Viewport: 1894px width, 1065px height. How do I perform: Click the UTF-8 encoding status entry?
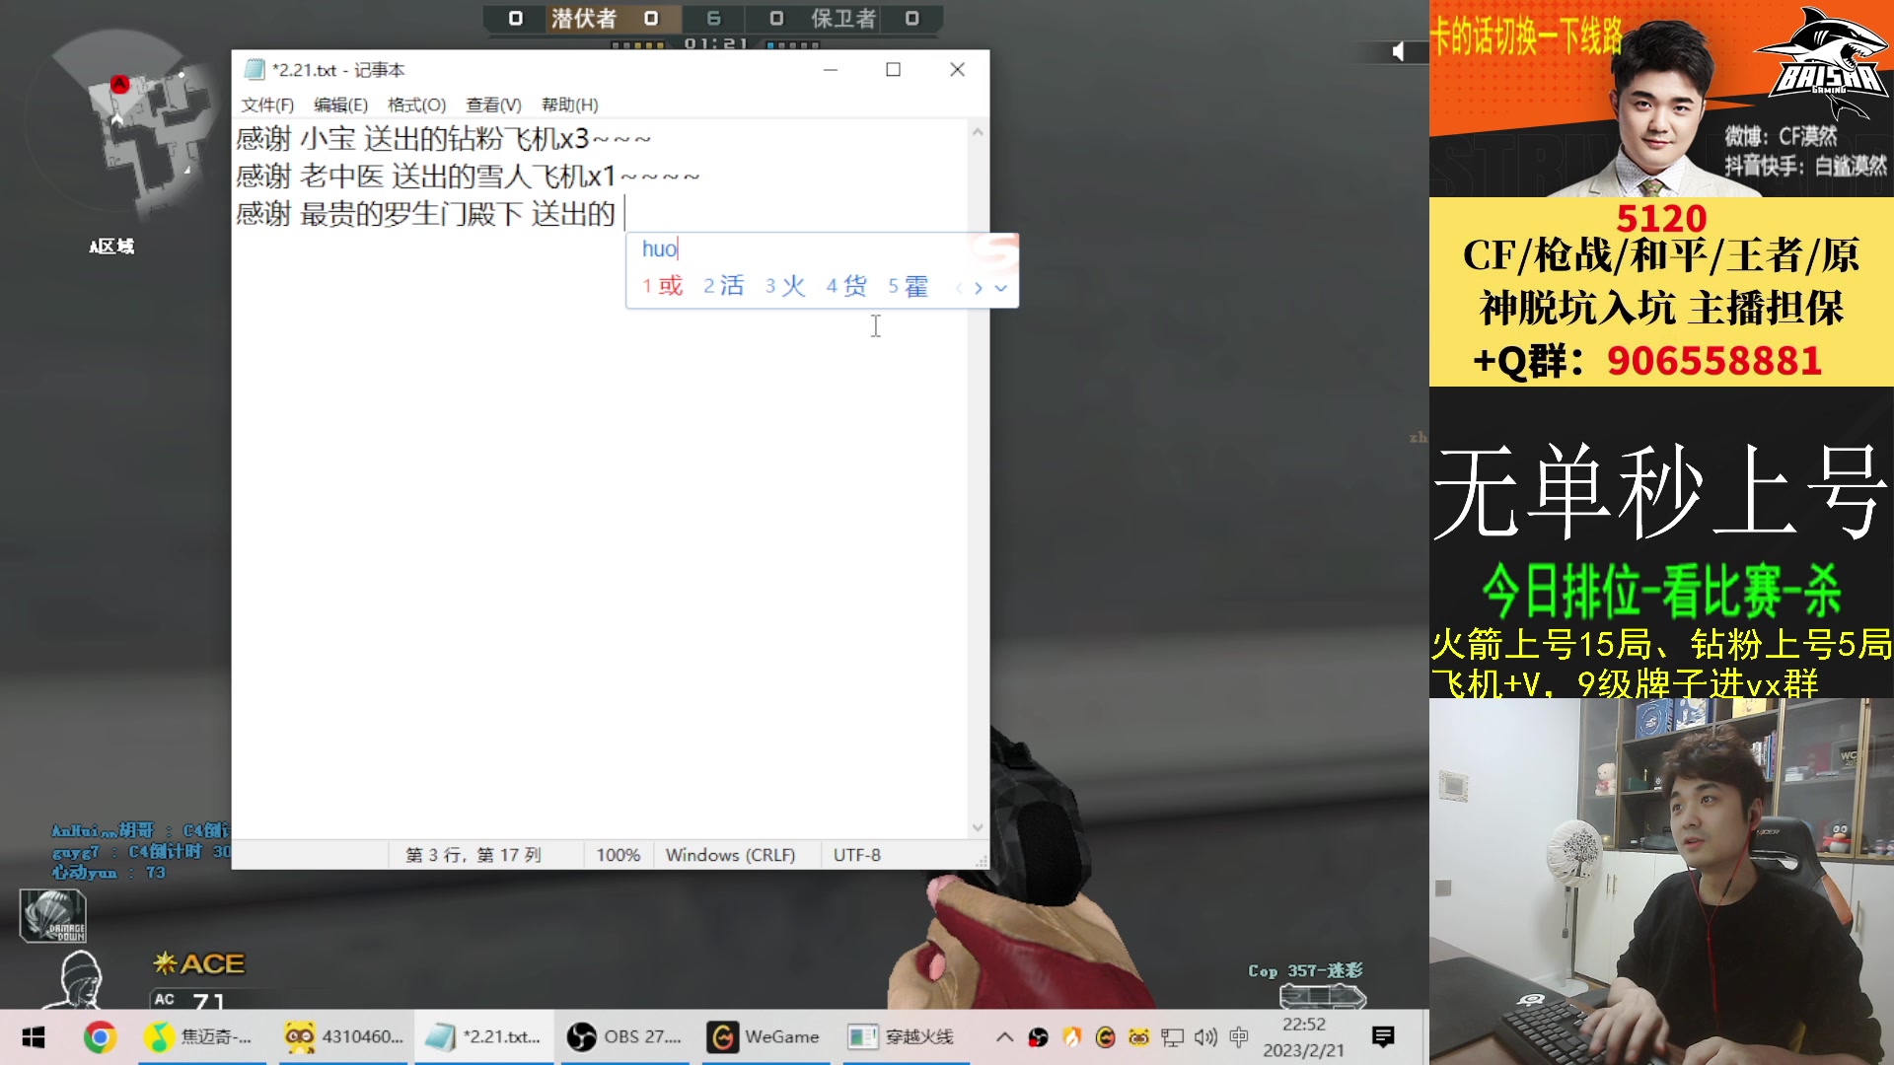[856, 855]
